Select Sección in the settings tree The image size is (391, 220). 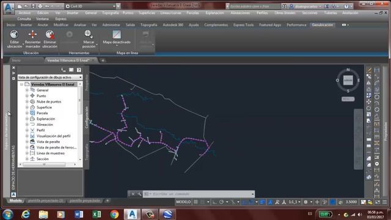coord(43,159)
